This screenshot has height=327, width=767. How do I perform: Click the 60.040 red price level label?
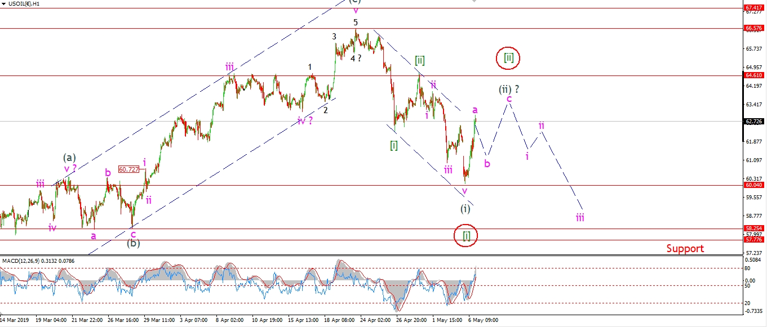coord(754,185)
